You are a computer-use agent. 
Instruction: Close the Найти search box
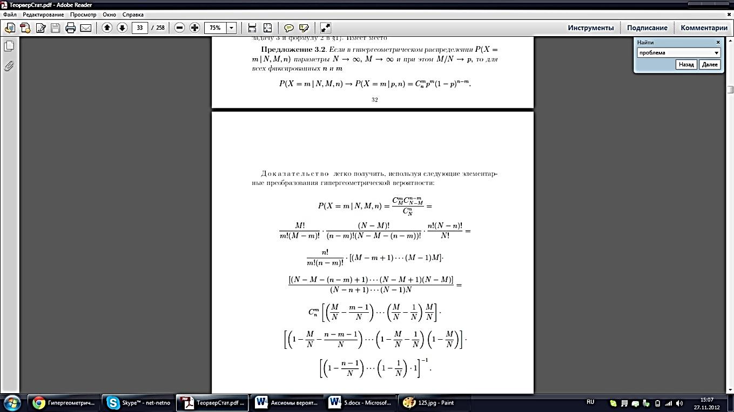click(718, 42)
